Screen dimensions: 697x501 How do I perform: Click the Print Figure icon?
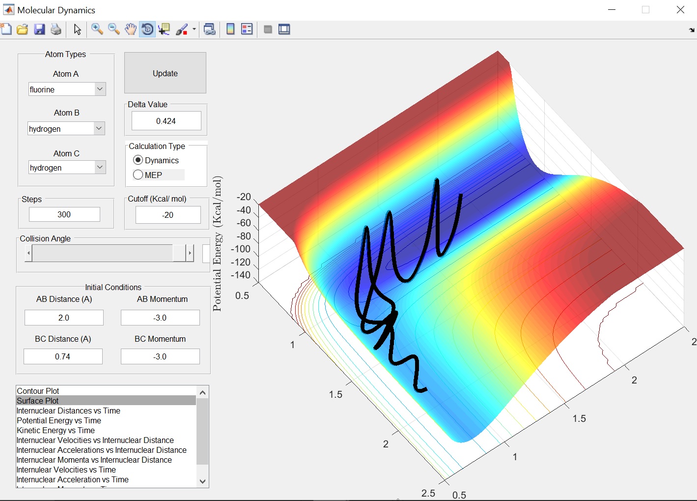pos(56,29)
